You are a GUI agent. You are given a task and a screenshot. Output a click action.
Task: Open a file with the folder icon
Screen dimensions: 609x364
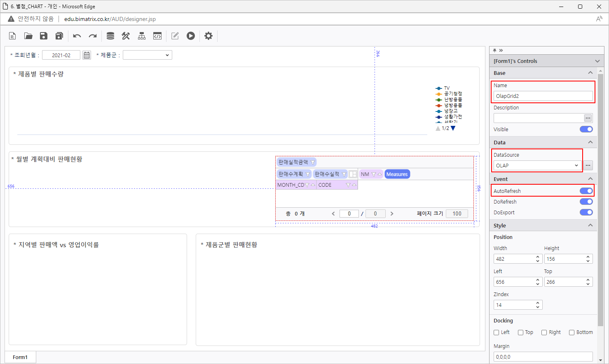pyautogui.click(x=28, y=36)
